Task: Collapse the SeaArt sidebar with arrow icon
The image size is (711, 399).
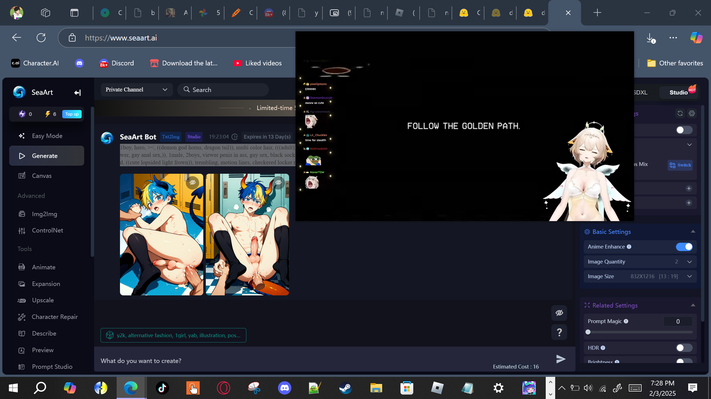Action: [x=77, y=93]
